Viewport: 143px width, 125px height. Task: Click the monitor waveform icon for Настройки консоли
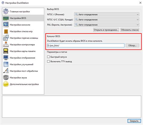click(6, 25)
